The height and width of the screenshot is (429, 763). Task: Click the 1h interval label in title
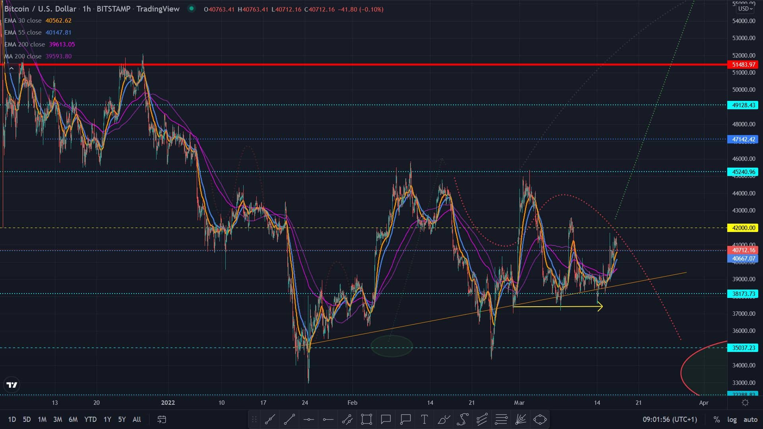click(x=87, y=9)
